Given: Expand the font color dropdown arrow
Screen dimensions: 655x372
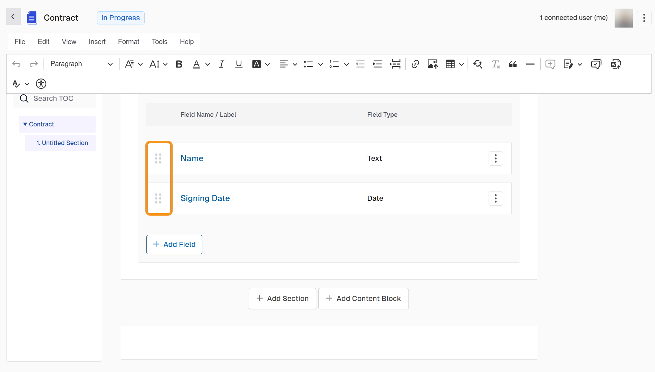Looking at the screenshot, I should click(208, 64).
